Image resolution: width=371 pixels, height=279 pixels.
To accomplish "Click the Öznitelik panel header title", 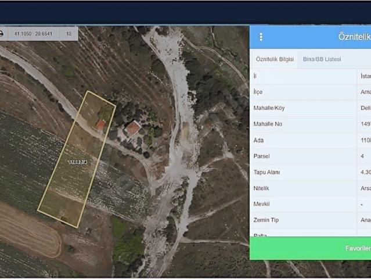I will click(354, 37).
